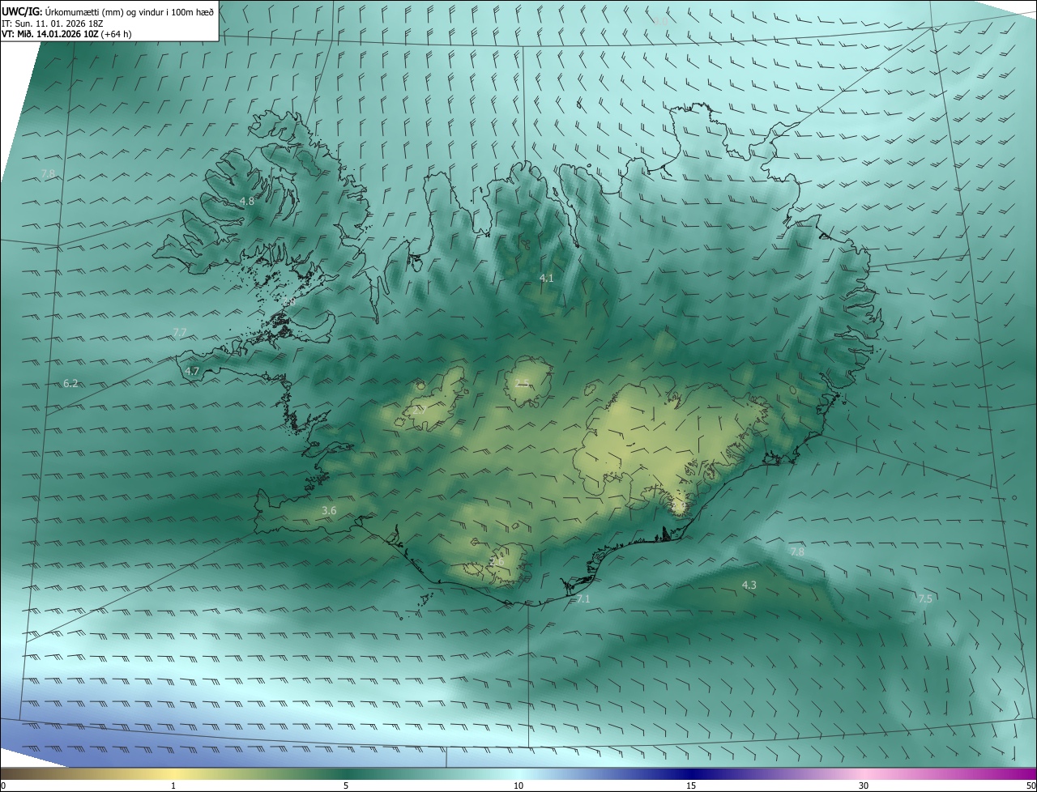Click the 7.1 value label at the south coast

click(583, 599)
